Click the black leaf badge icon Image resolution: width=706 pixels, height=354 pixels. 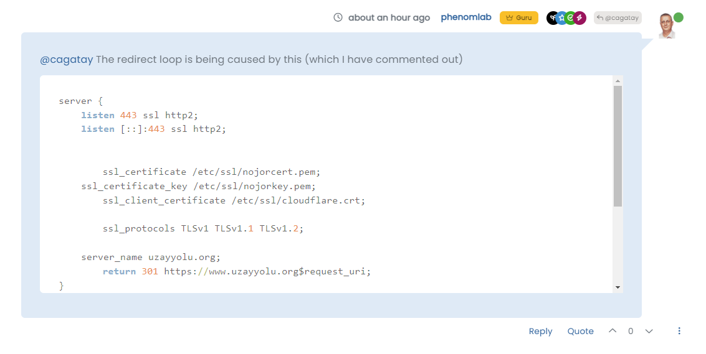click(x=552, y=18)
